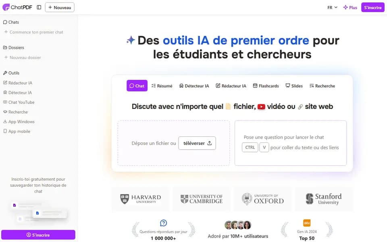Click the red YouTube vidéo icon

[x=261, y=106]
